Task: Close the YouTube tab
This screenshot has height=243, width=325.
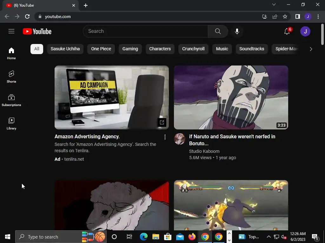Action: 74,5
